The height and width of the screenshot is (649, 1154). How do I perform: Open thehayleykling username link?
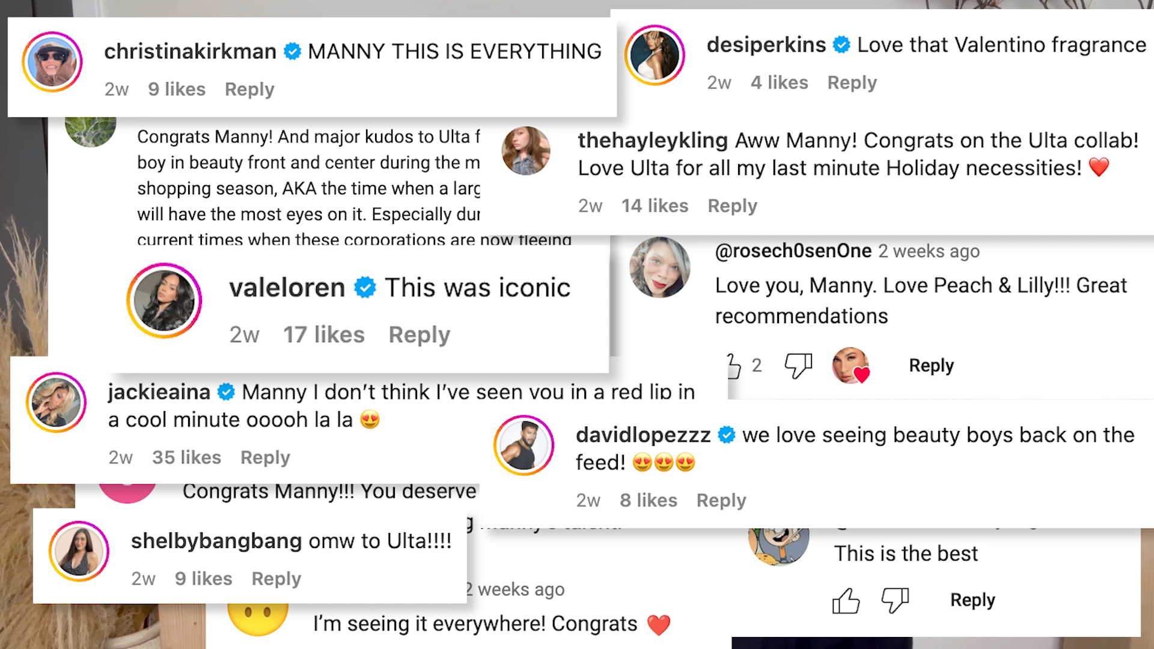pos(653,141)
